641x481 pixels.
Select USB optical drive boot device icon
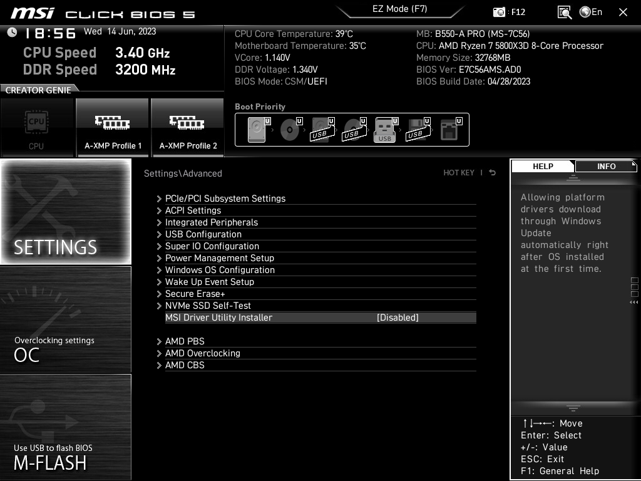click(355, 130)
